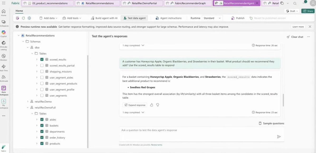Collapse the dbo schema

click(28, 47)
